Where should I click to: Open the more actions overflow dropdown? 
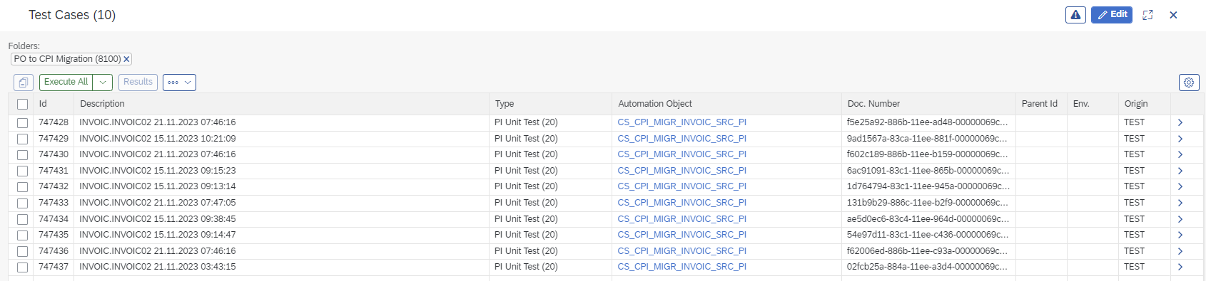(x=179, y=83)
